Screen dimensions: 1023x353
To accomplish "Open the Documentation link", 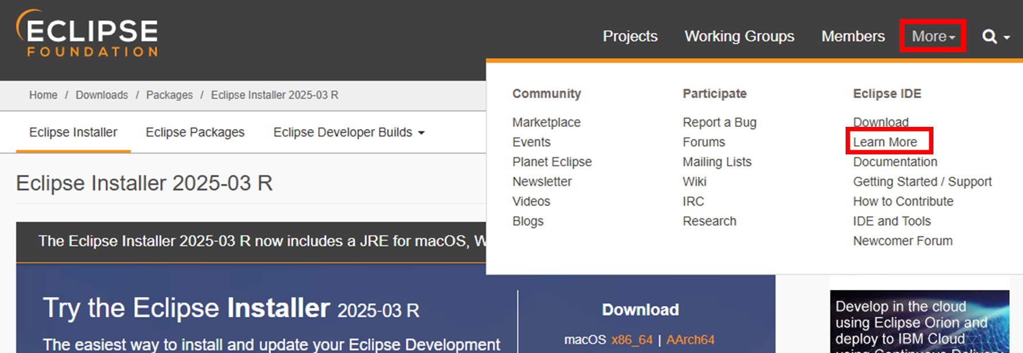I will point(895,162).
